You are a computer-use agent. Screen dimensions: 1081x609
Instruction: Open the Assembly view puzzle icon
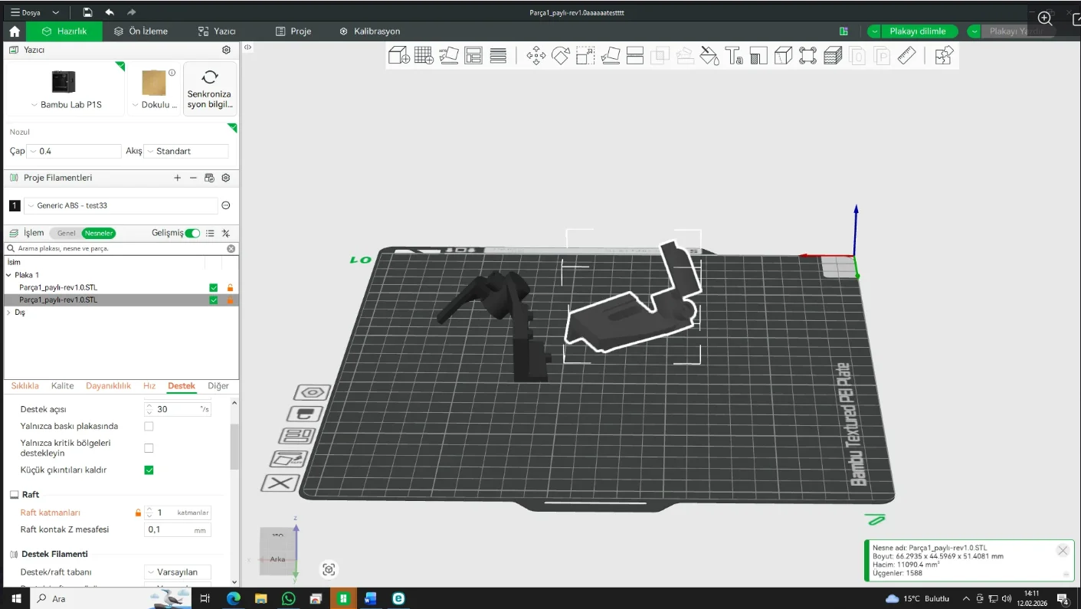tap(944, 55)
